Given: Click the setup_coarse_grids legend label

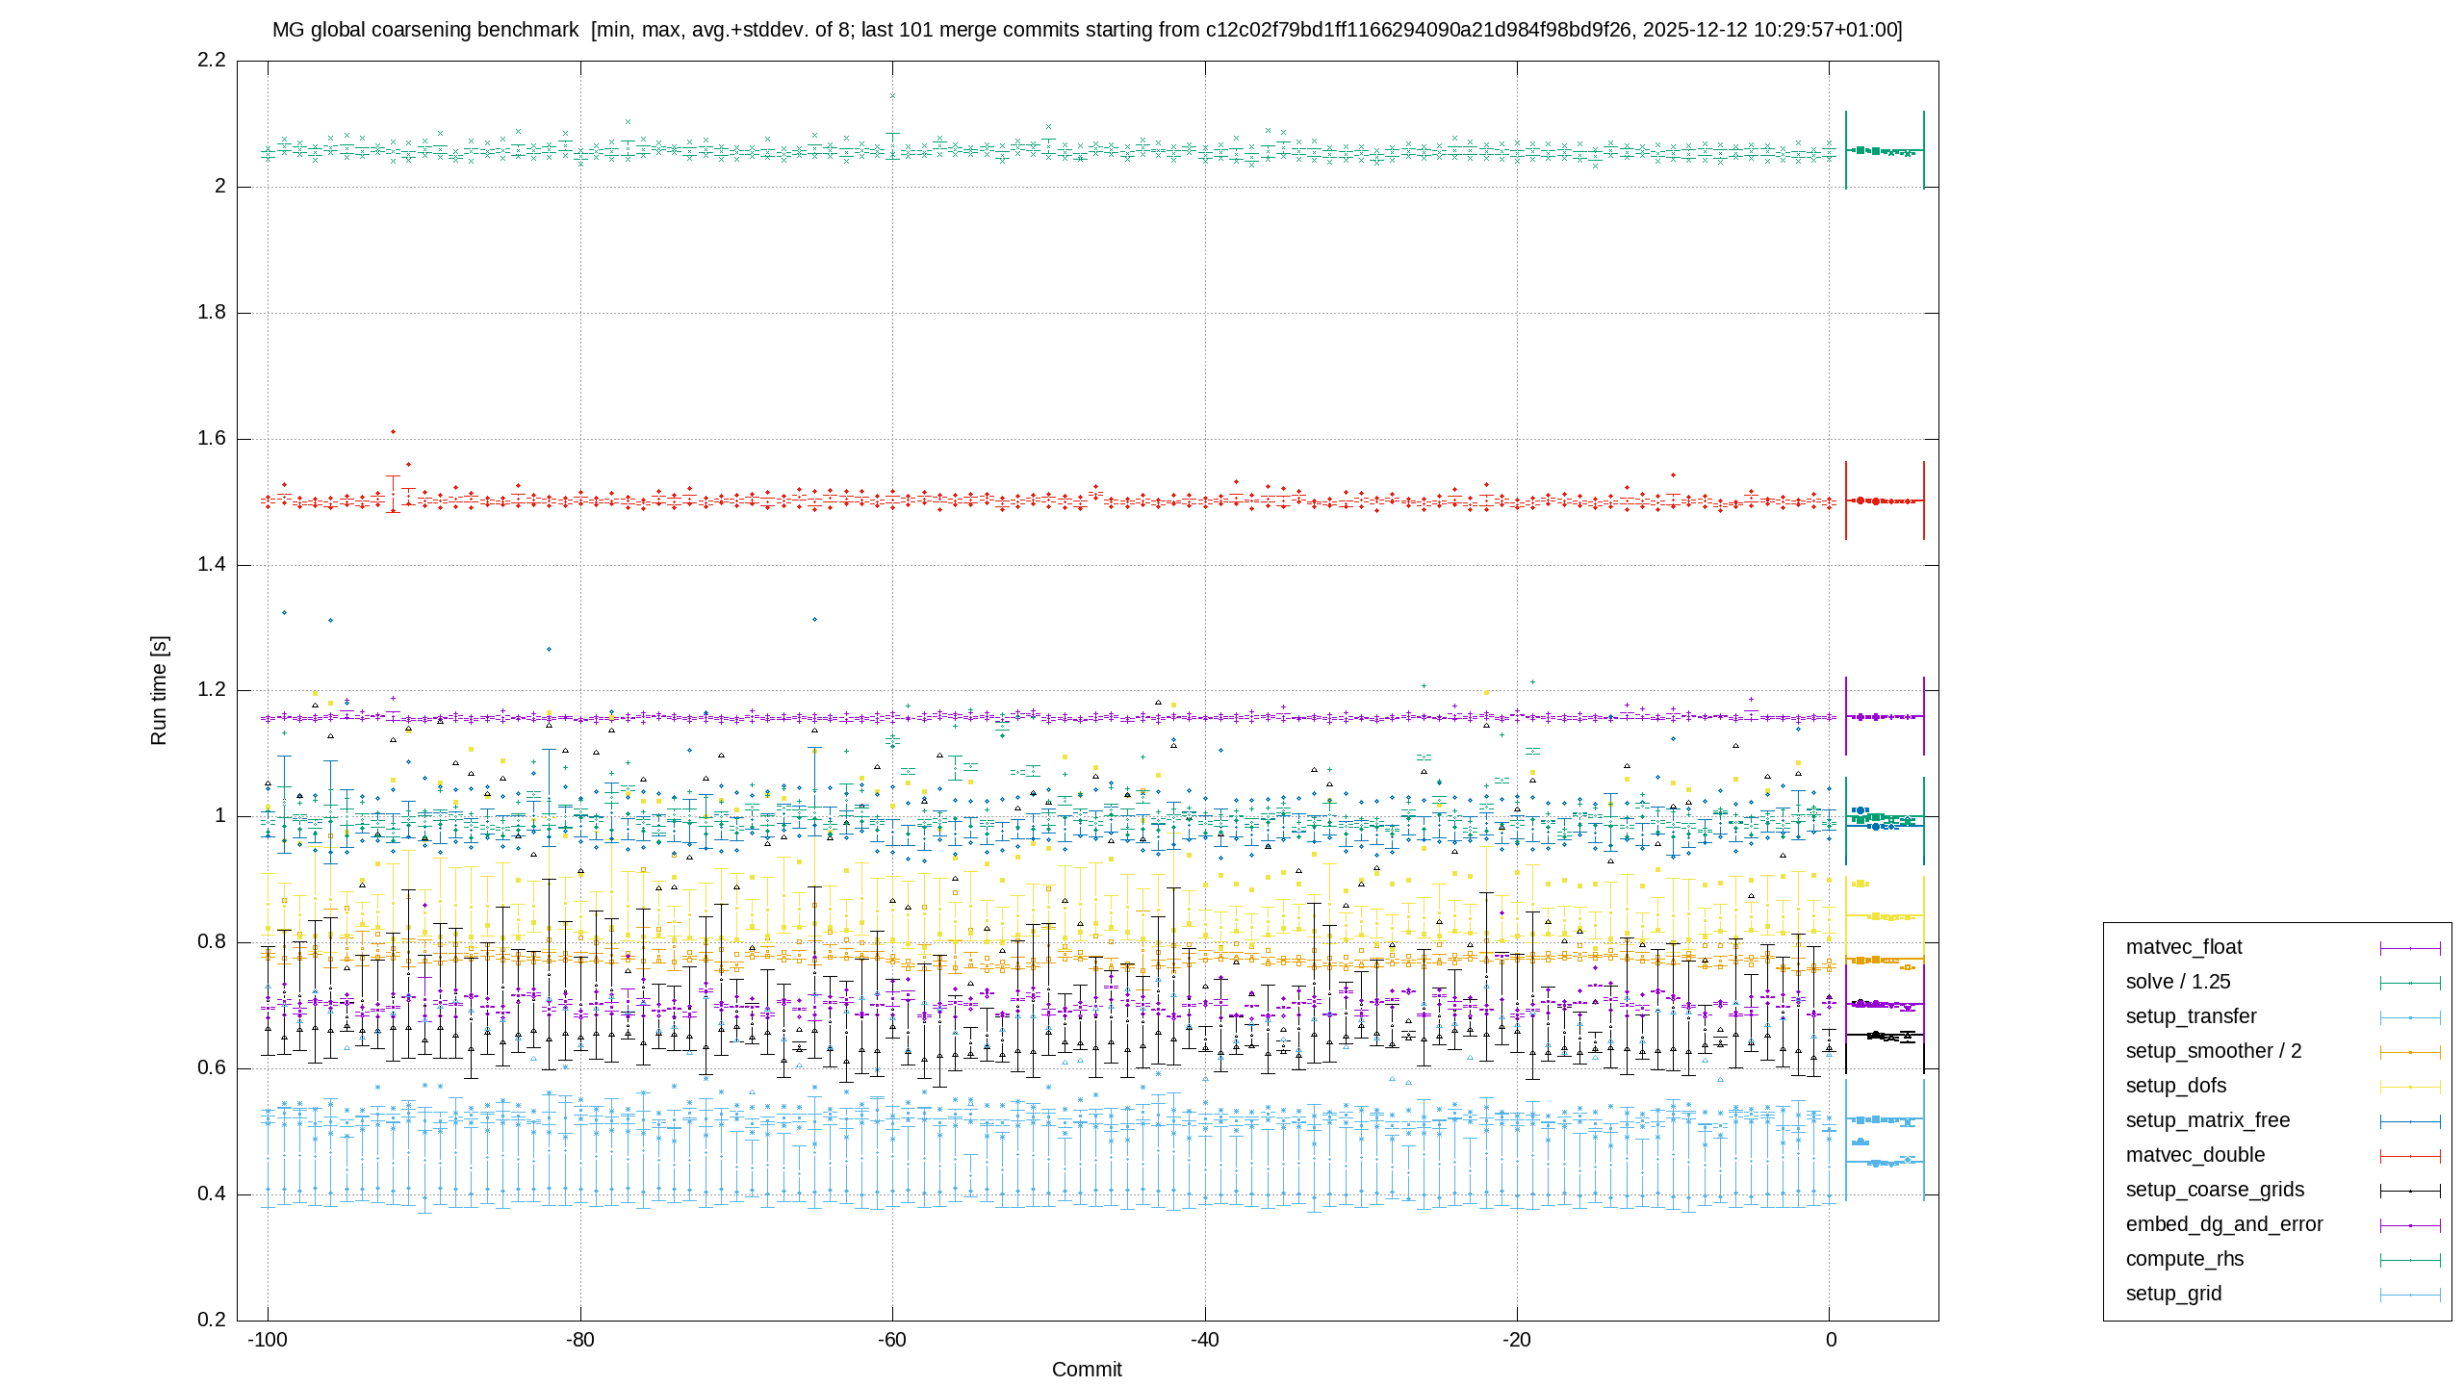Looking at the screenshot, I should click(x=2215, y=1190).
